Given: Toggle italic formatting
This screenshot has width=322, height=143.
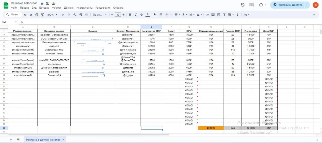Looking at the screenshot, I should (136, 14).
